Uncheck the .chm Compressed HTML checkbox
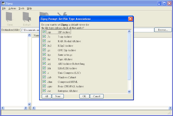The width and height of the screenshot is (173, 116). tap(44, 82)
